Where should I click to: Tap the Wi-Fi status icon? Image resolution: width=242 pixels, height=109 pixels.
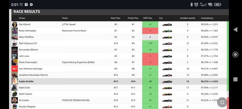210,5
